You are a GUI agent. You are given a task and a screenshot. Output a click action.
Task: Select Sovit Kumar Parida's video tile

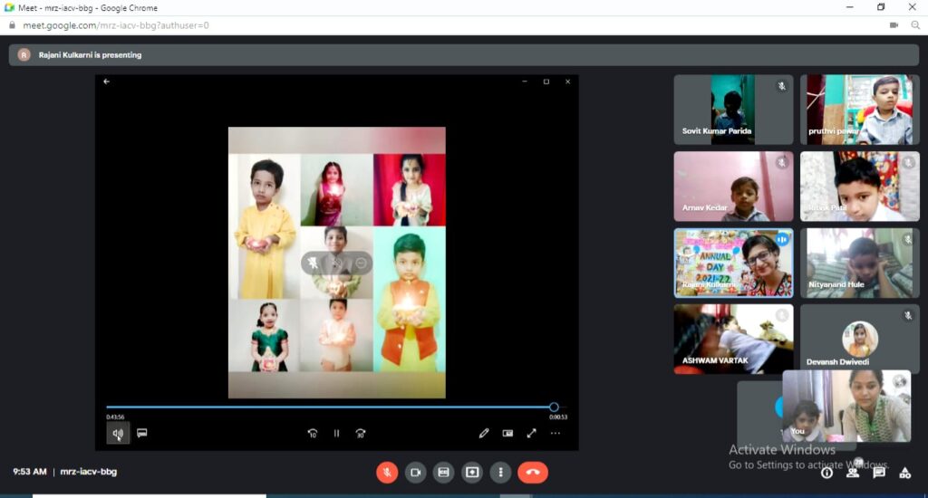733,110
